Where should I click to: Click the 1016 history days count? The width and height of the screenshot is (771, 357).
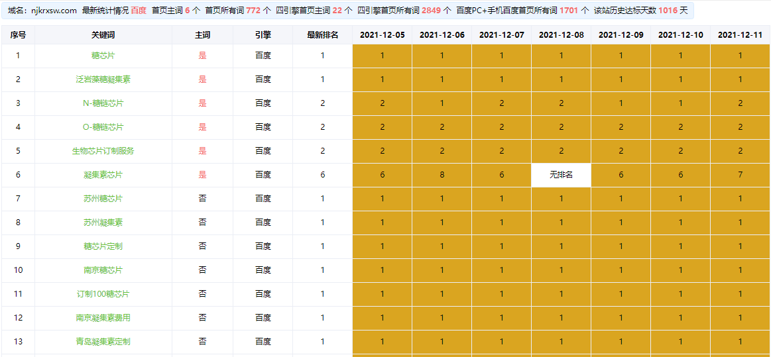click(x=668, y=11)
